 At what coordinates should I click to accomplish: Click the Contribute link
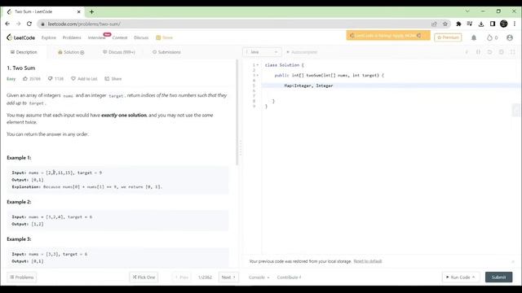pos(289,278)
